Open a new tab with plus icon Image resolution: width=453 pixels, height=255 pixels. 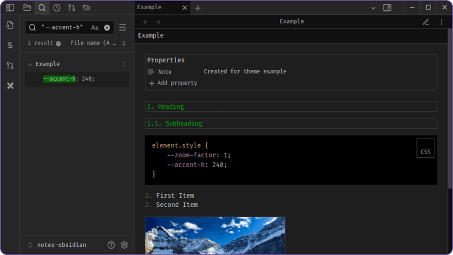click(198, 8)
